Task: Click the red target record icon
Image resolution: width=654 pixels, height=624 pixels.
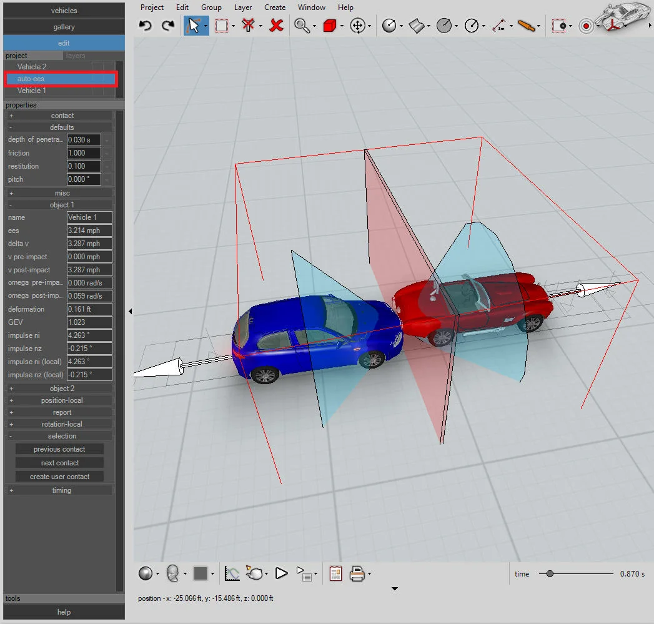Action: click(586, 26)
